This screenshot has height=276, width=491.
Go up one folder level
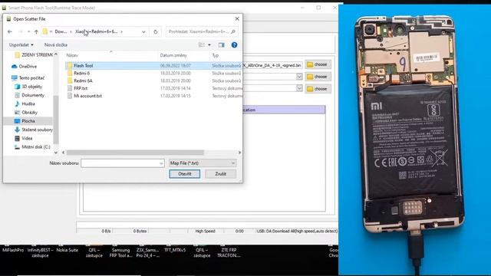coord(36,31)
